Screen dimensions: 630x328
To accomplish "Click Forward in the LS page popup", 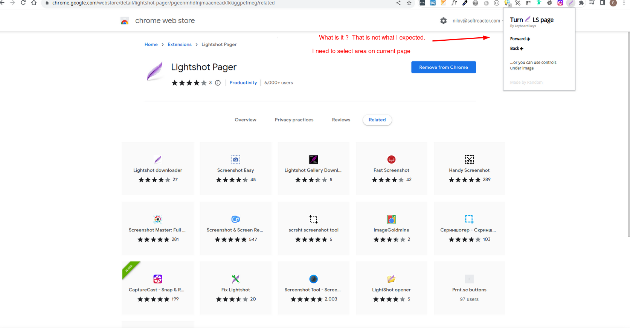I will 520,39.
